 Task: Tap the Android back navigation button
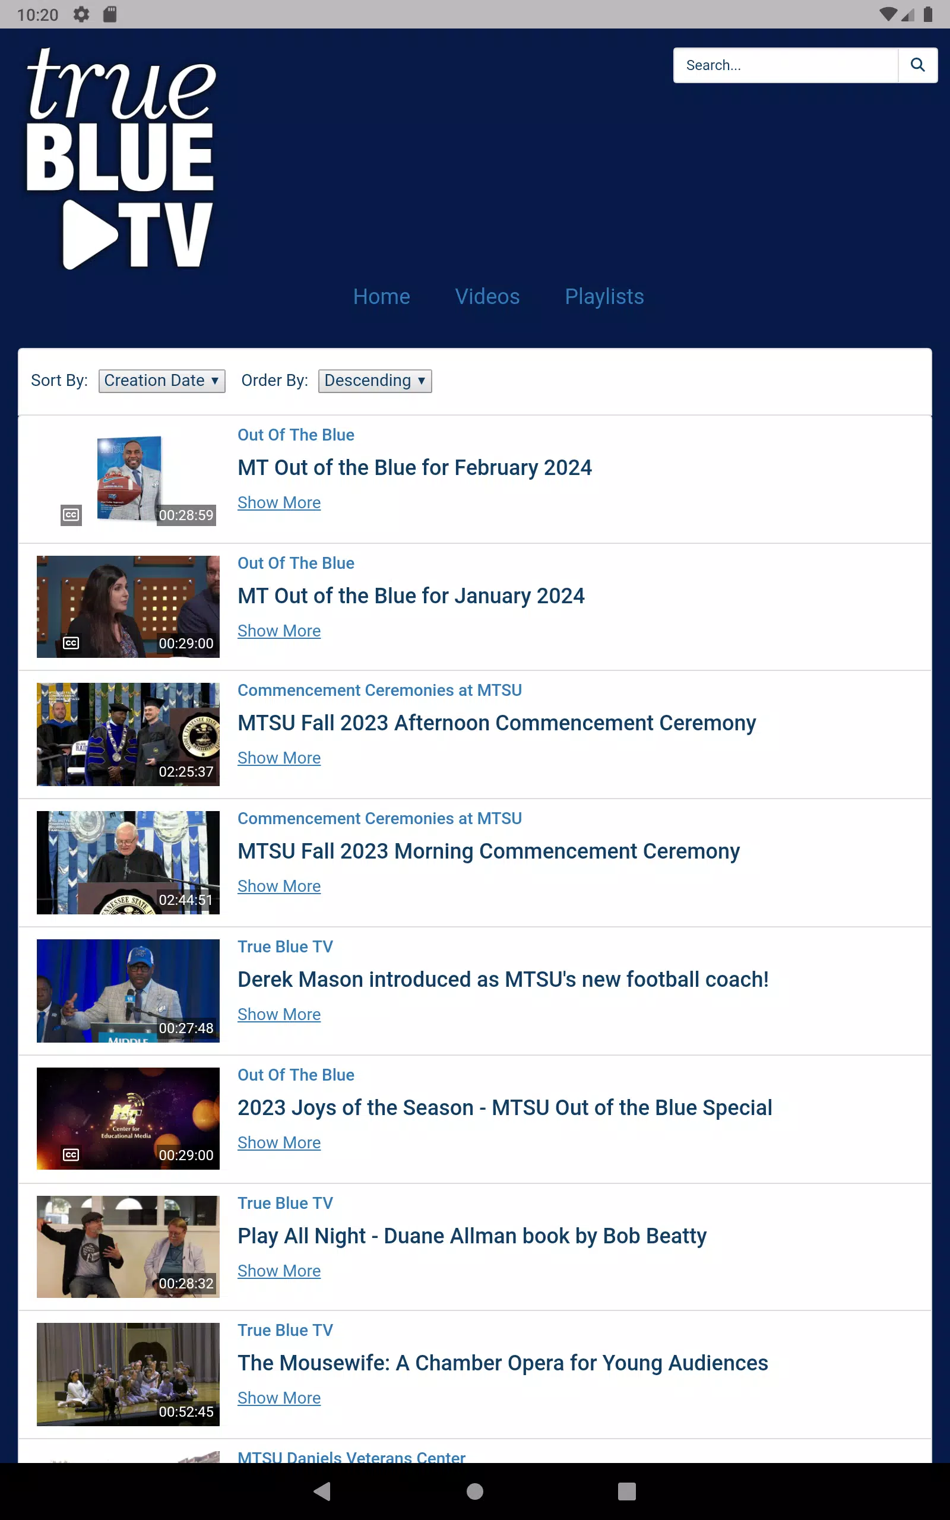(322, 1491)
